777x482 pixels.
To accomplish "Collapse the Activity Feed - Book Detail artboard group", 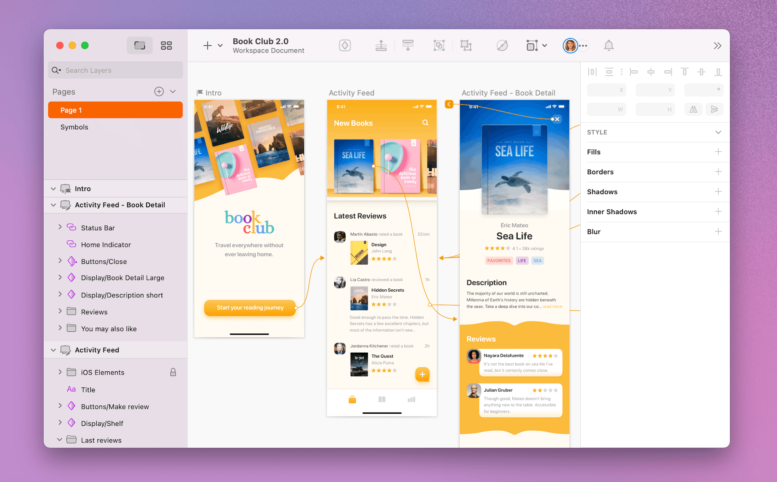I will click(x=53, y=205).
